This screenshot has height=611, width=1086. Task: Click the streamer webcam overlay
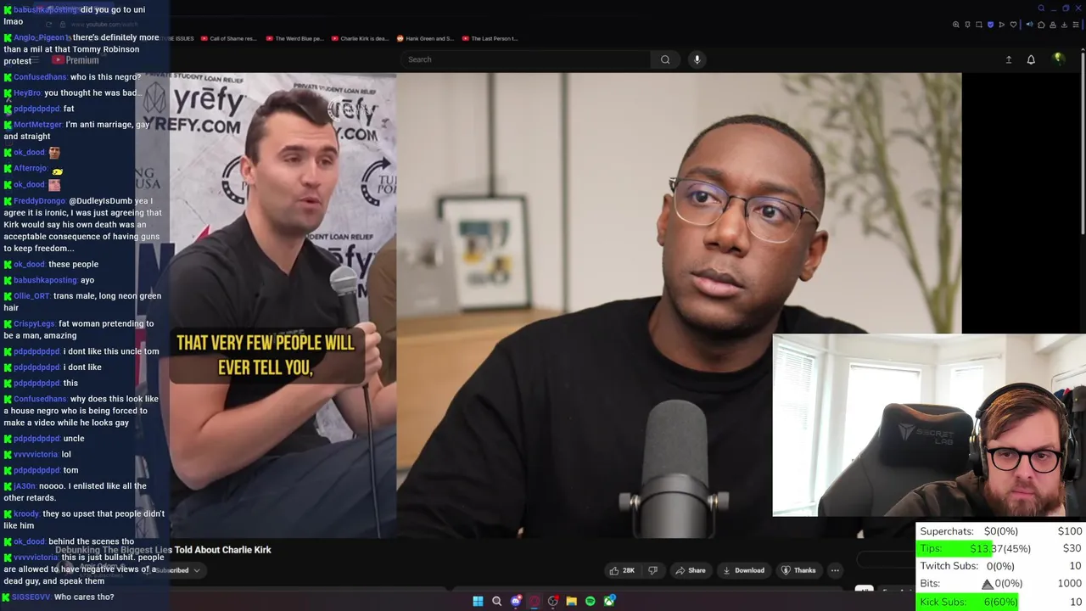pos(929,425)
